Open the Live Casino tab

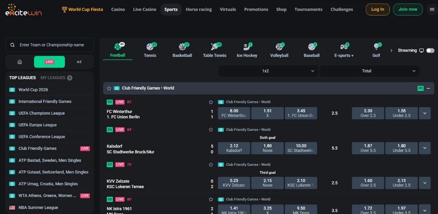point(145,9)
